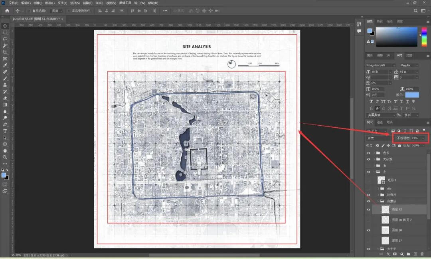Viewport: 431px width, 259px height.
Task: Open the 窗口(W) menu
Action: coord(140,3)
